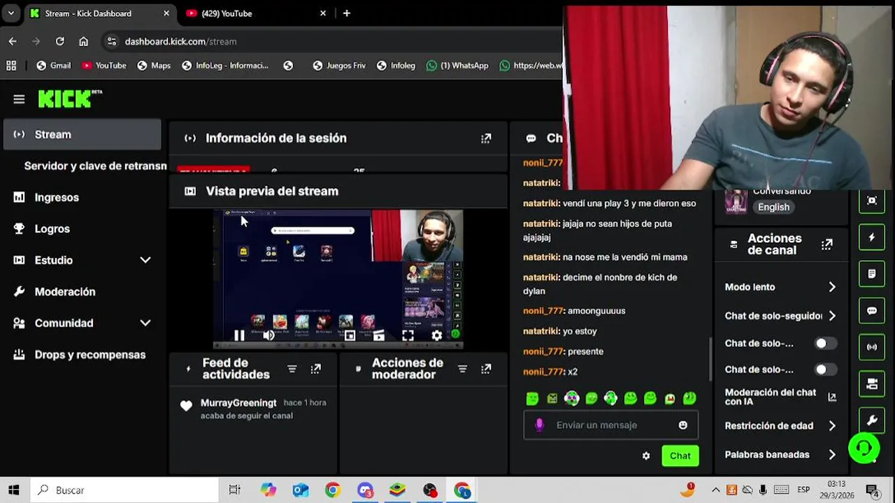Image resolution: width=895 pixels, height=503 pixels.
Task: Open chat settings gear icon
Action: [646, 455]
